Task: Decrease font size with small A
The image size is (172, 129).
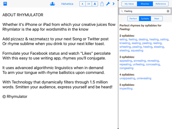Action: pos(82,4)
